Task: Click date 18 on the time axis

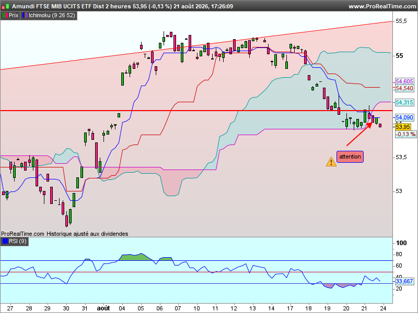Action: pyautogui.click(x=309, y=308)
